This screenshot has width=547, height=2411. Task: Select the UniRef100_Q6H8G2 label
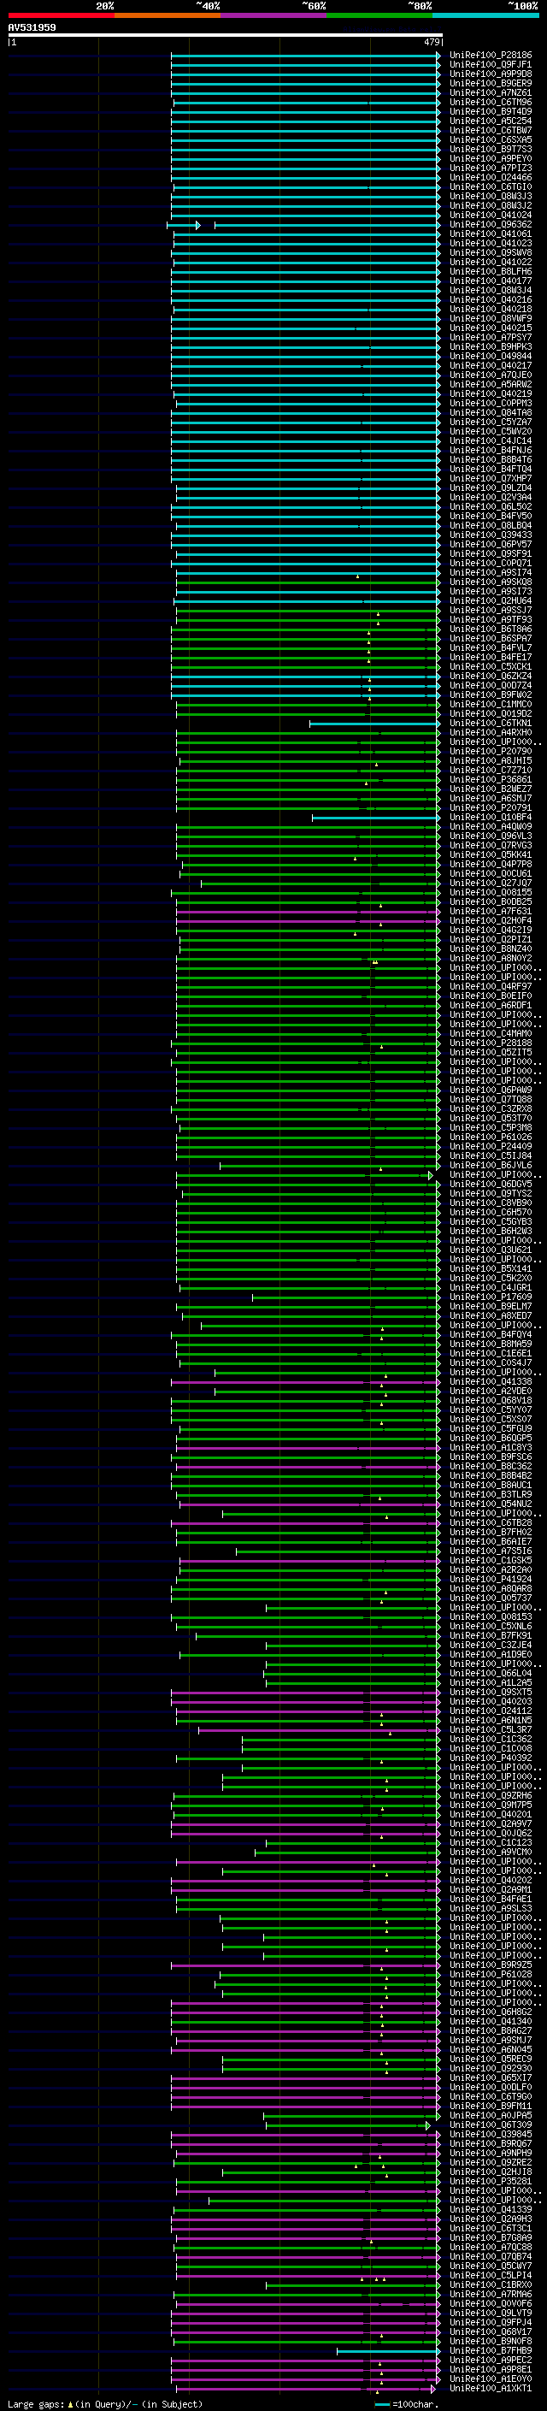click(490, 2012)
